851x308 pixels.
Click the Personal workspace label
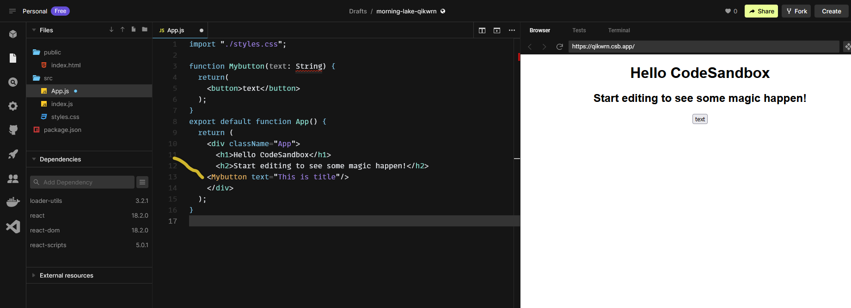point(35,11)
